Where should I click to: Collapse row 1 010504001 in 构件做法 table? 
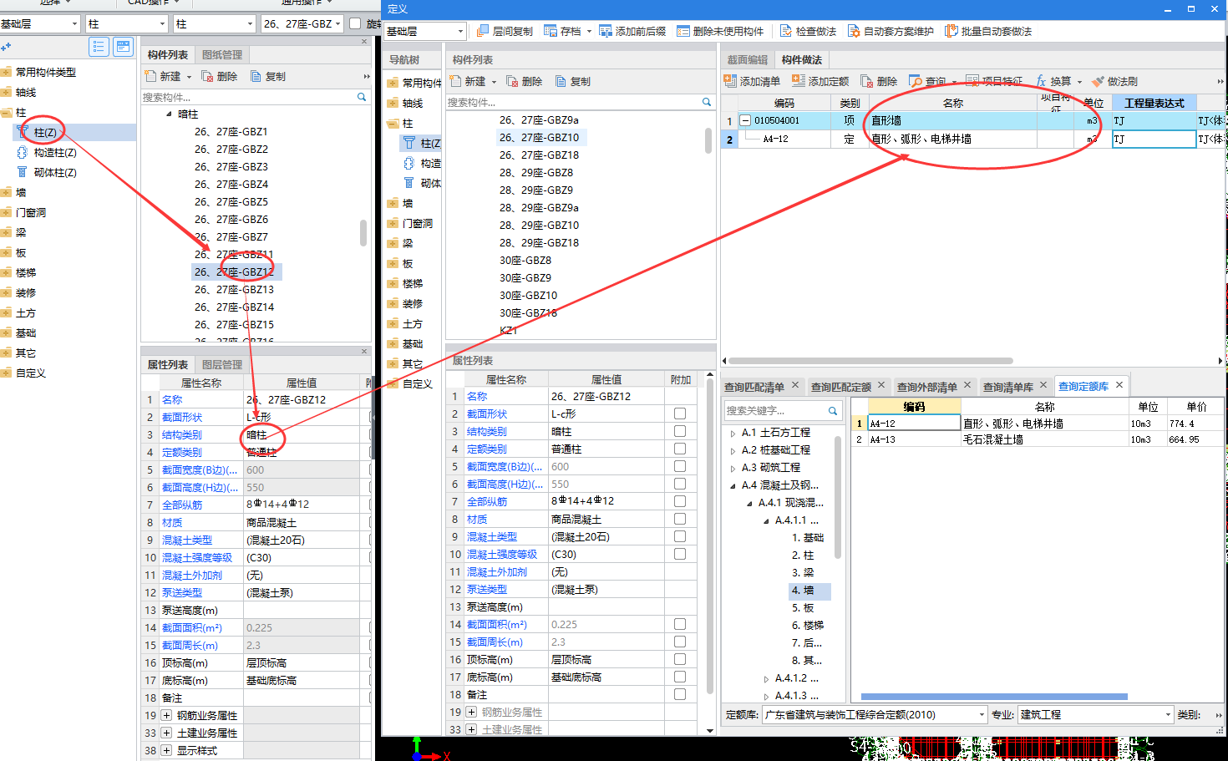coord(745,120)
